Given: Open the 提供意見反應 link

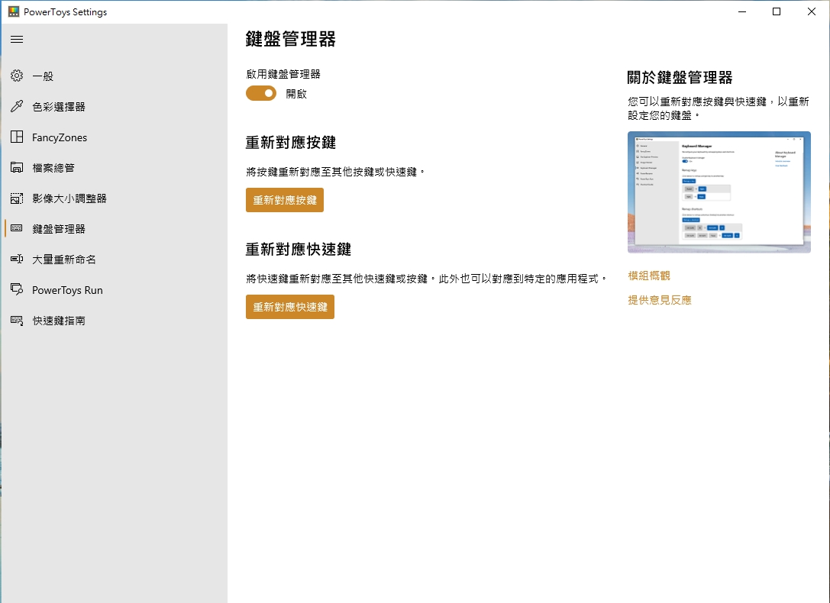Looking at the screenshot, I should 660,300.
